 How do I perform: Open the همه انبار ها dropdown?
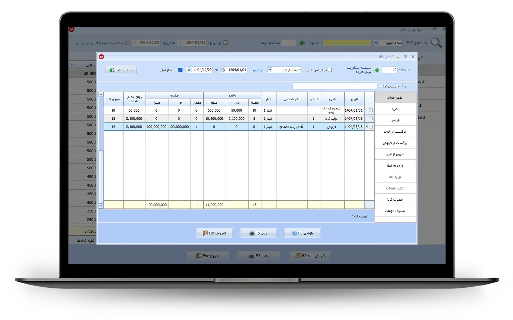(x=270, y=70)
